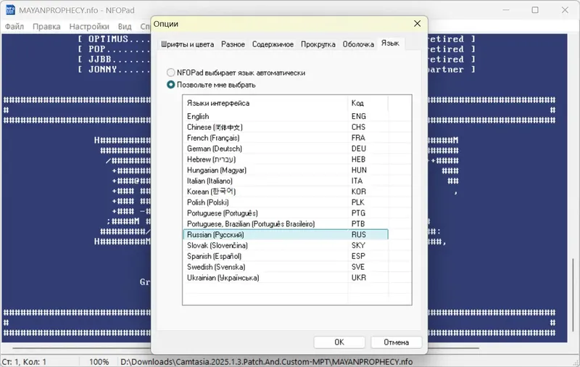580x367 pixels.
Task: Select English in the language list
Action: point(286,117)
